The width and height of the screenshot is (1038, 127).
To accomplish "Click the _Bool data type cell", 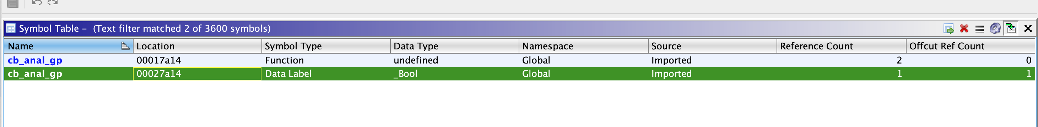I will (x=455, y=74).
